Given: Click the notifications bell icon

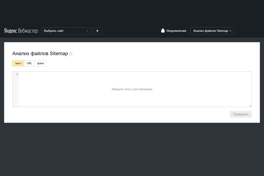Looking at the screenshot, I should [163, 31].
